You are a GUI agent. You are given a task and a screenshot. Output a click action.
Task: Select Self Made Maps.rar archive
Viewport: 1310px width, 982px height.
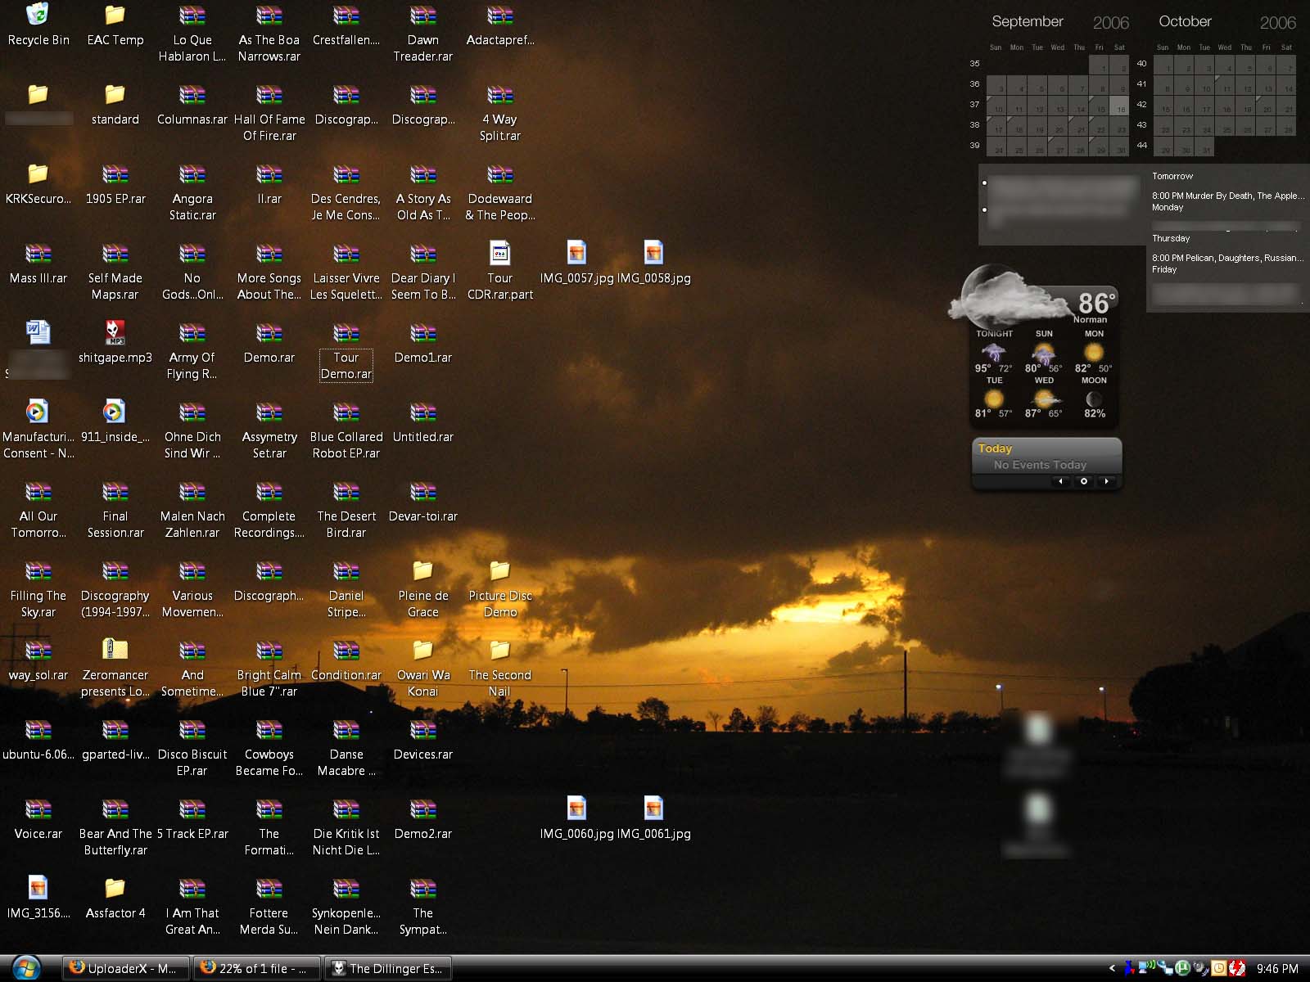(115, 271)
